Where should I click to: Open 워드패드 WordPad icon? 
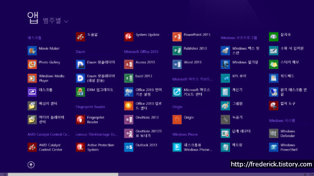[x=273, y=78]
